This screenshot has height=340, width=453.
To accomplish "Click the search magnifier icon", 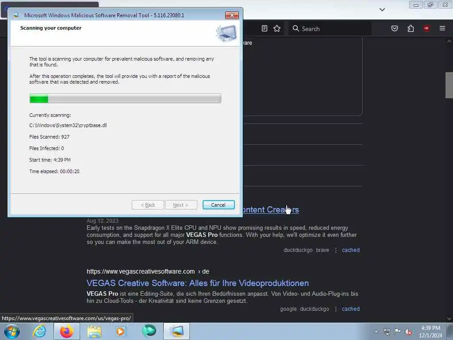I will (x=296, y=28).
